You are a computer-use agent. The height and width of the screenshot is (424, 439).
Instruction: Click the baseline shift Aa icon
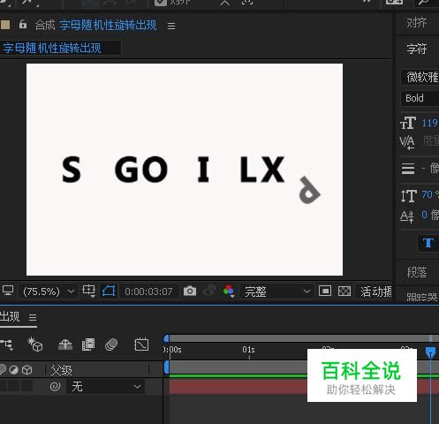coord(407,216)
